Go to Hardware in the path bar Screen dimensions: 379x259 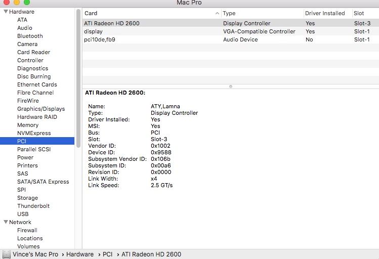pyautogui.click(x=80, y=254)
